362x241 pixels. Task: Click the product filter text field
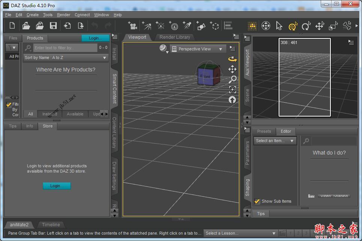click(65, 48)
